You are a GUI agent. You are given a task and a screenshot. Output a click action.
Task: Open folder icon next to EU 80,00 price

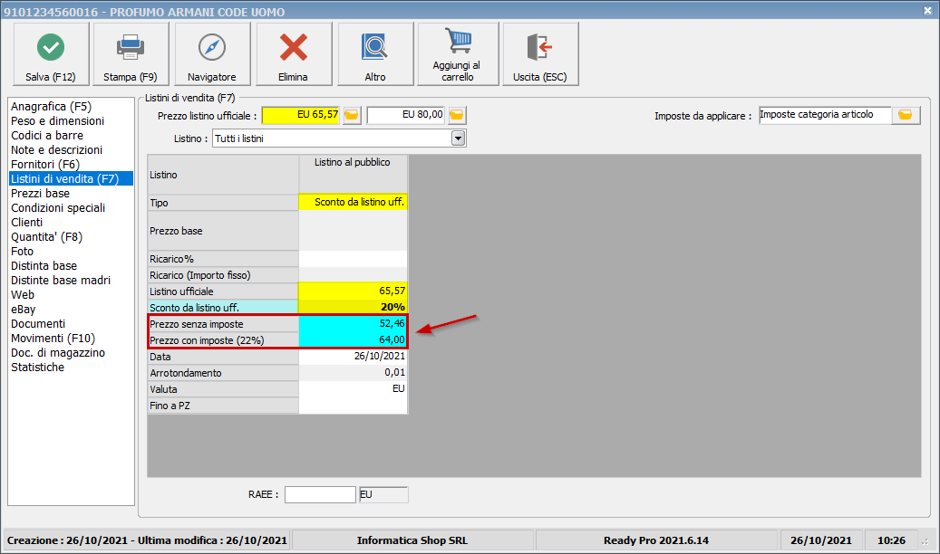coord(457,115)
